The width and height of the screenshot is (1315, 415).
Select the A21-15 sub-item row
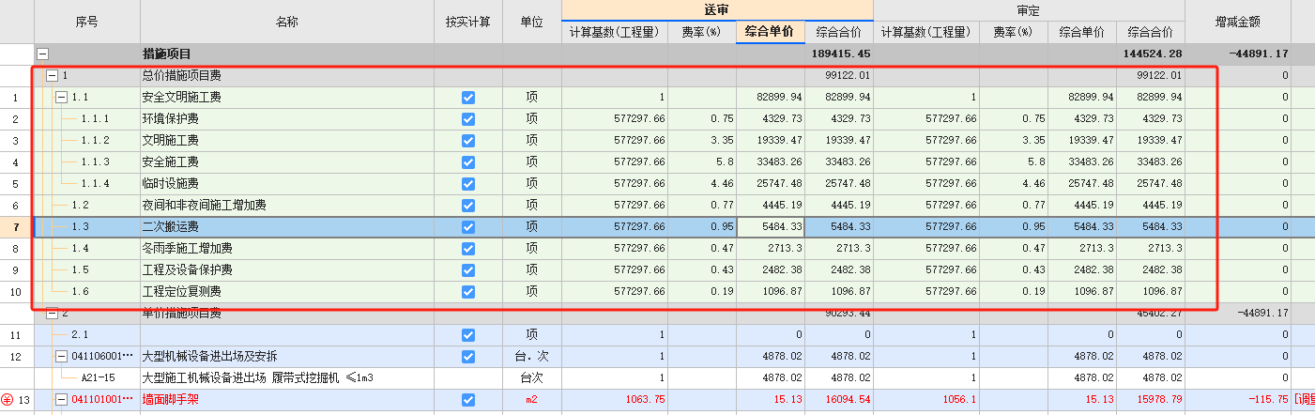[x=98, y=377]
